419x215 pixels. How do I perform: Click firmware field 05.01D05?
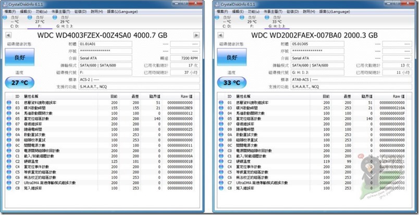(317, 44)
